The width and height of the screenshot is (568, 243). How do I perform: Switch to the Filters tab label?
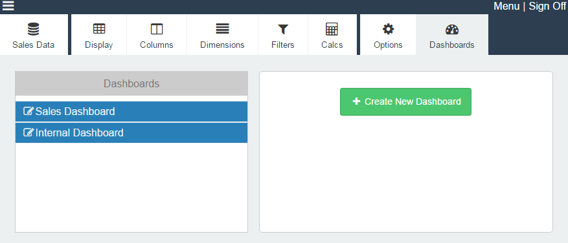pos(283,45)
